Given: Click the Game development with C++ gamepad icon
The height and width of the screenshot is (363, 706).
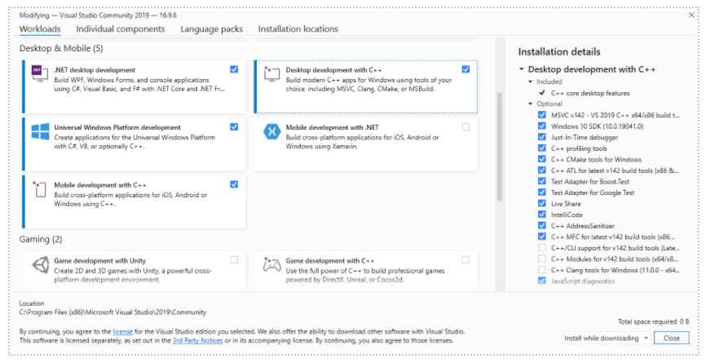Looking at the screenshot, I should (x=272, y=264).
